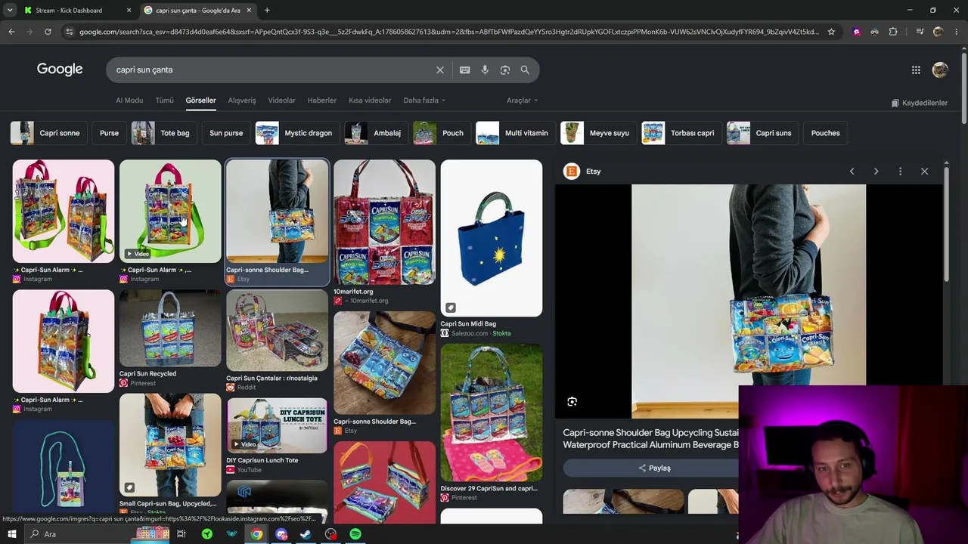968x544 pixels.
Task: Show the previous image in the preview panel
Action: 852,172
